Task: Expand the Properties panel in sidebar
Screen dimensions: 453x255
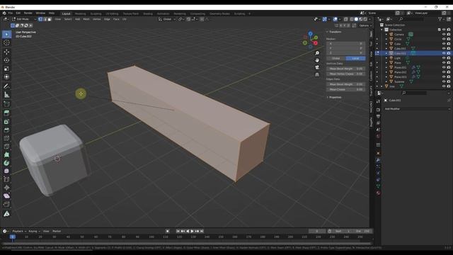Action: [327, 98]
